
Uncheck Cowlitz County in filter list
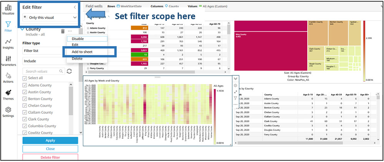[x=25, y=133]
